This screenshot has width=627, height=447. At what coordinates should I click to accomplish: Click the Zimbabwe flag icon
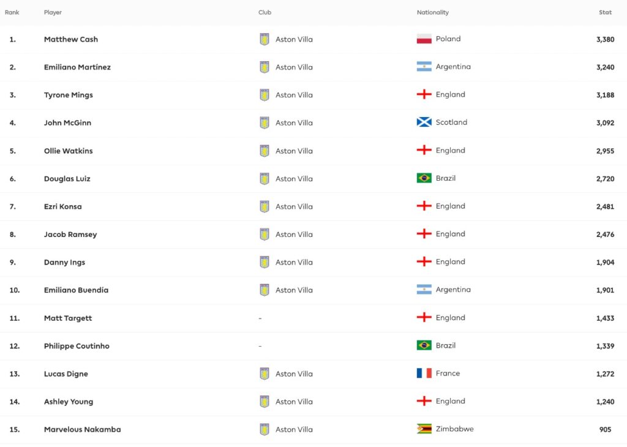point(424,429)
